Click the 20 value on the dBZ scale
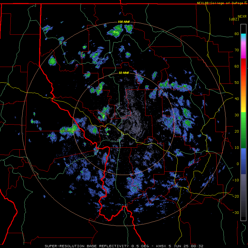 [x=237, y=131]
